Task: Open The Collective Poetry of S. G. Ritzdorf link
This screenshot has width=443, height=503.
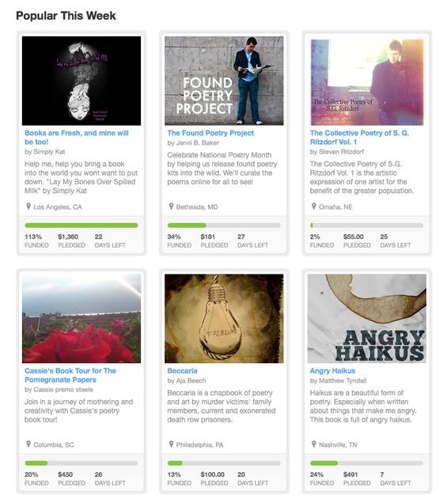Action: point(359,138)
